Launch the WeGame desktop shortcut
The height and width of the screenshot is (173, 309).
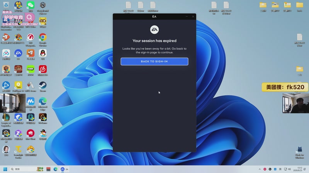[x=43, y=117]
